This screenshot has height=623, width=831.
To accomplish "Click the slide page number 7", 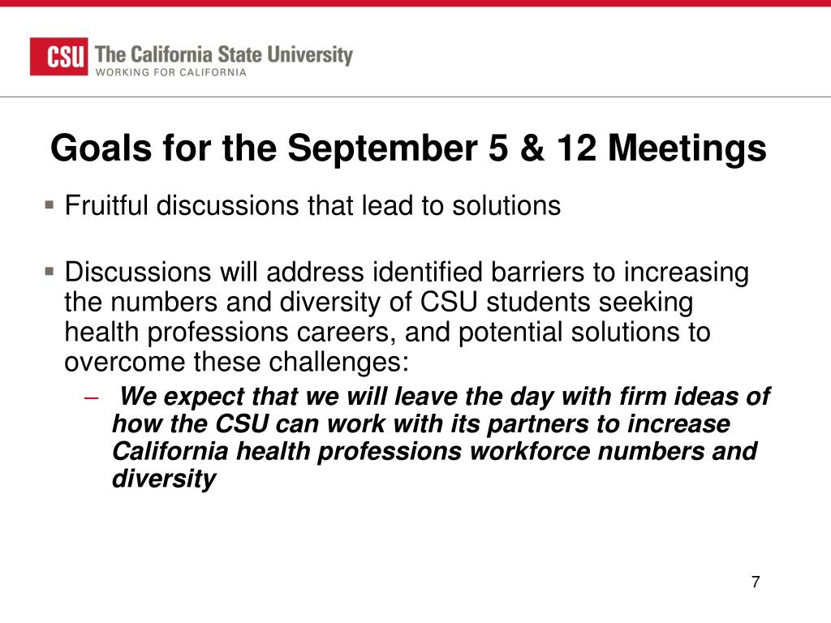I will click(x=756, y=582).
